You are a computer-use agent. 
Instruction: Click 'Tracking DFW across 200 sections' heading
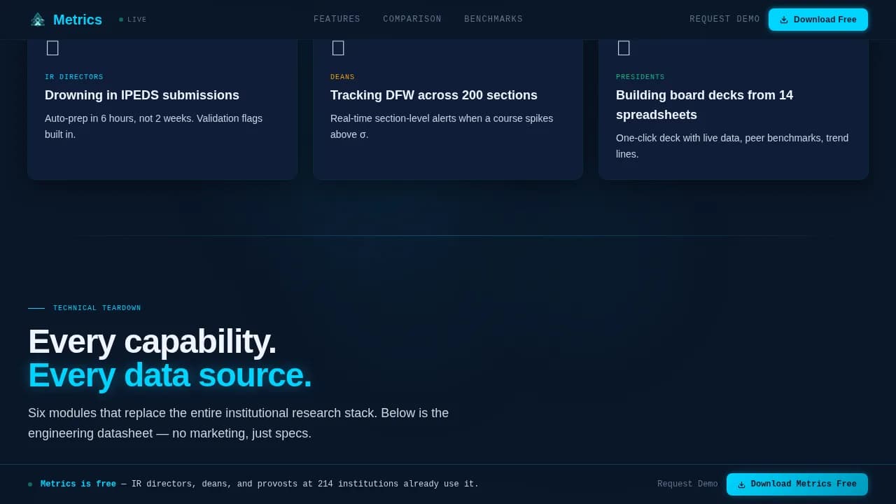[x=434, y=95]
